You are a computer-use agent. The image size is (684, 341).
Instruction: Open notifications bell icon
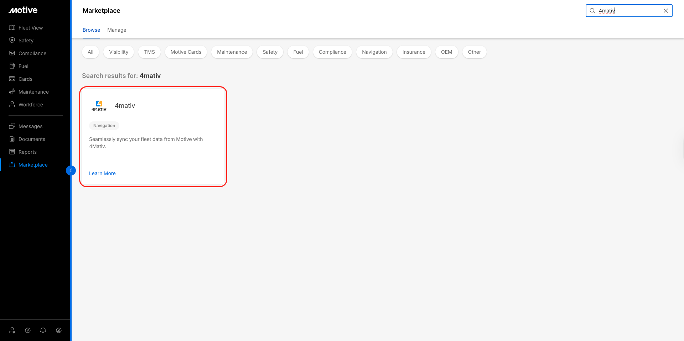pos(43,330)
